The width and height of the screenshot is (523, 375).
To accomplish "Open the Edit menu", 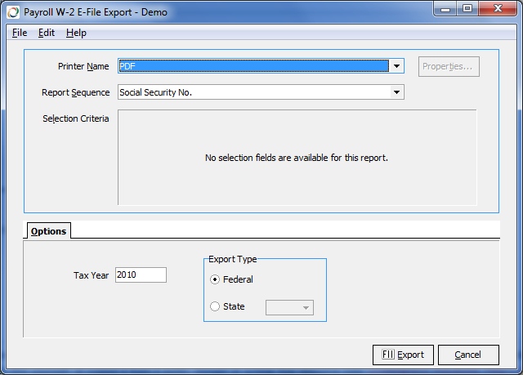I will pos(47,33).
